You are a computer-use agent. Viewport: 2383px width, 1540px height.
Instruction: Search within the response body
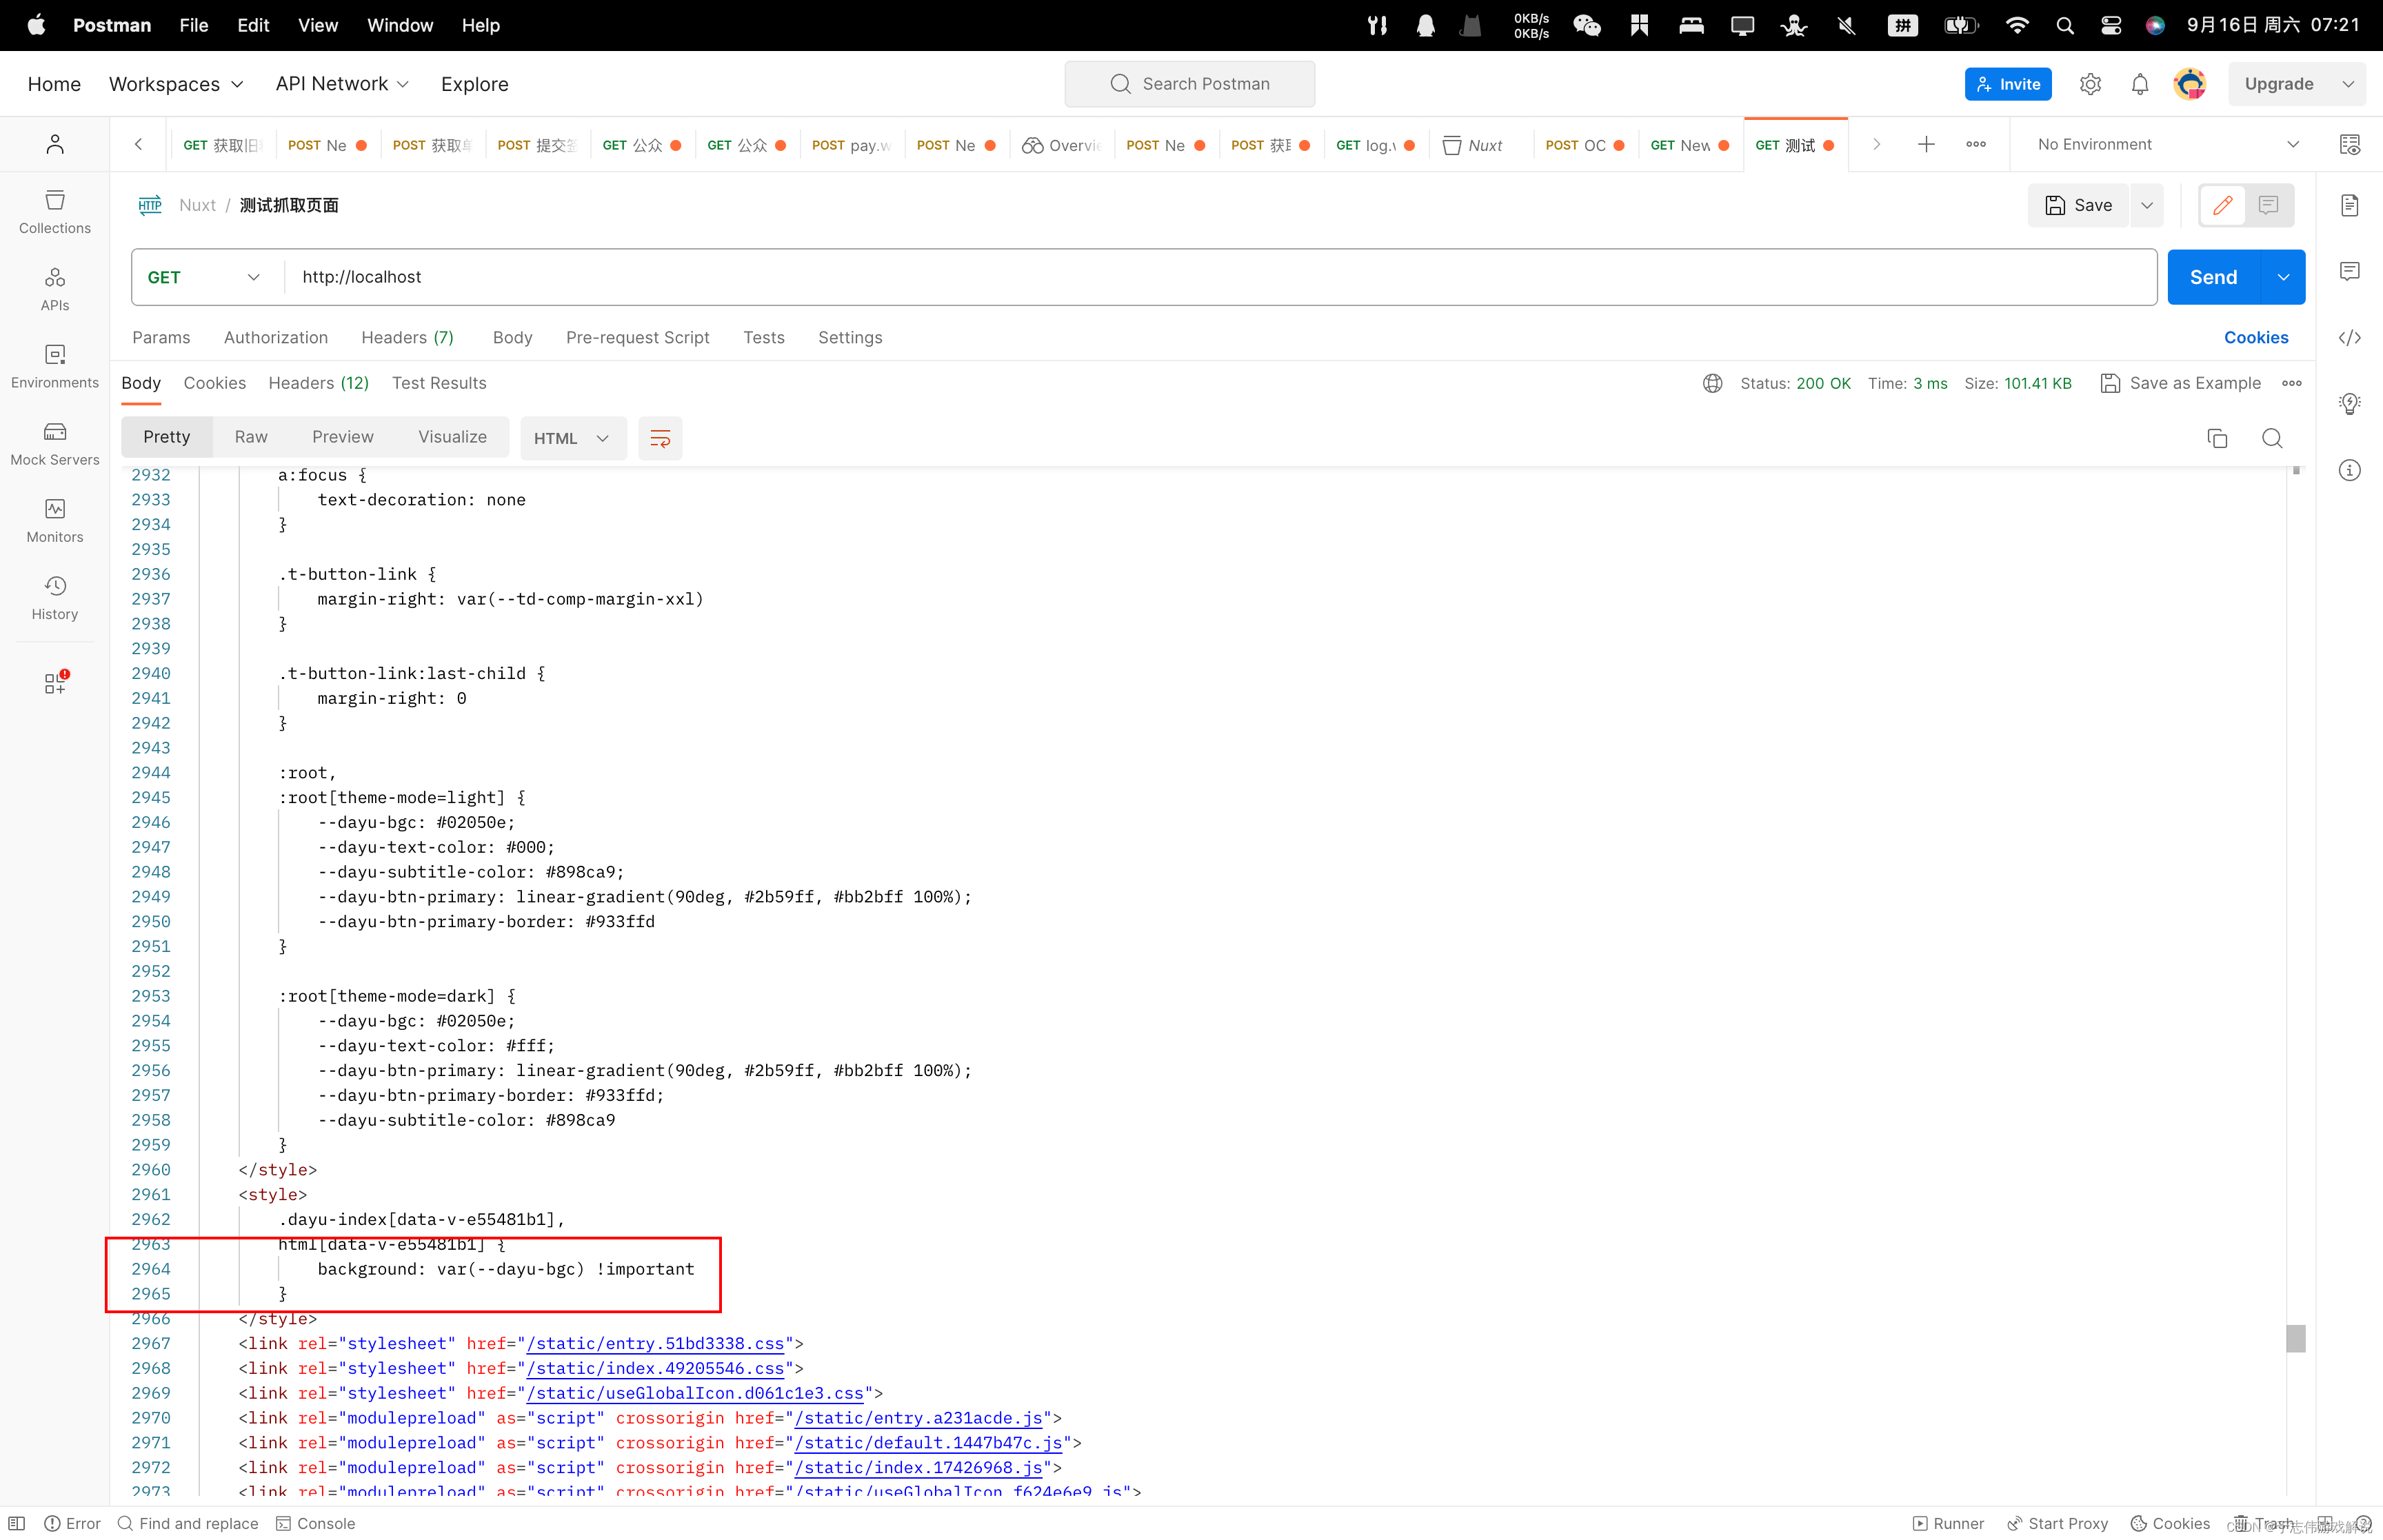pos(2271,438)
